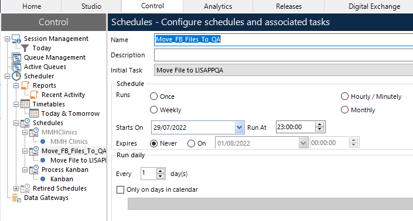Collapse the Process Kanban node
The height and width of the screenshot is (221, 413).
[25, 170]
